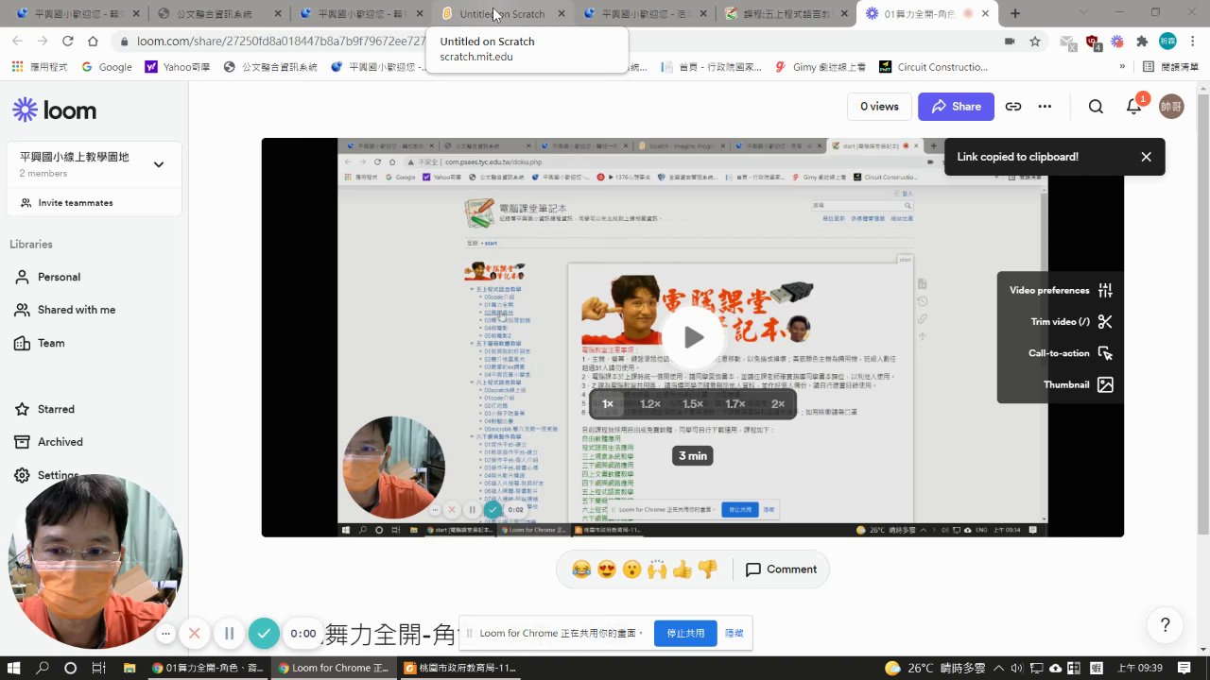Switch to 課程:五上程式語言 tab
1210x680 pixels.
point(785,14)
